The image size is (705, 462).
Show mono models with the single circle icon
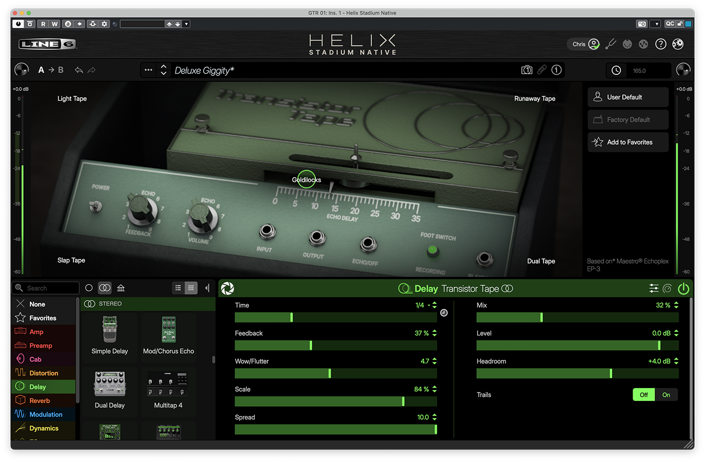coord(89,288)
